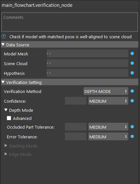Open the Error Tolerance level dropdown
This screenshot has width=140, height=184.
[108, 136]
